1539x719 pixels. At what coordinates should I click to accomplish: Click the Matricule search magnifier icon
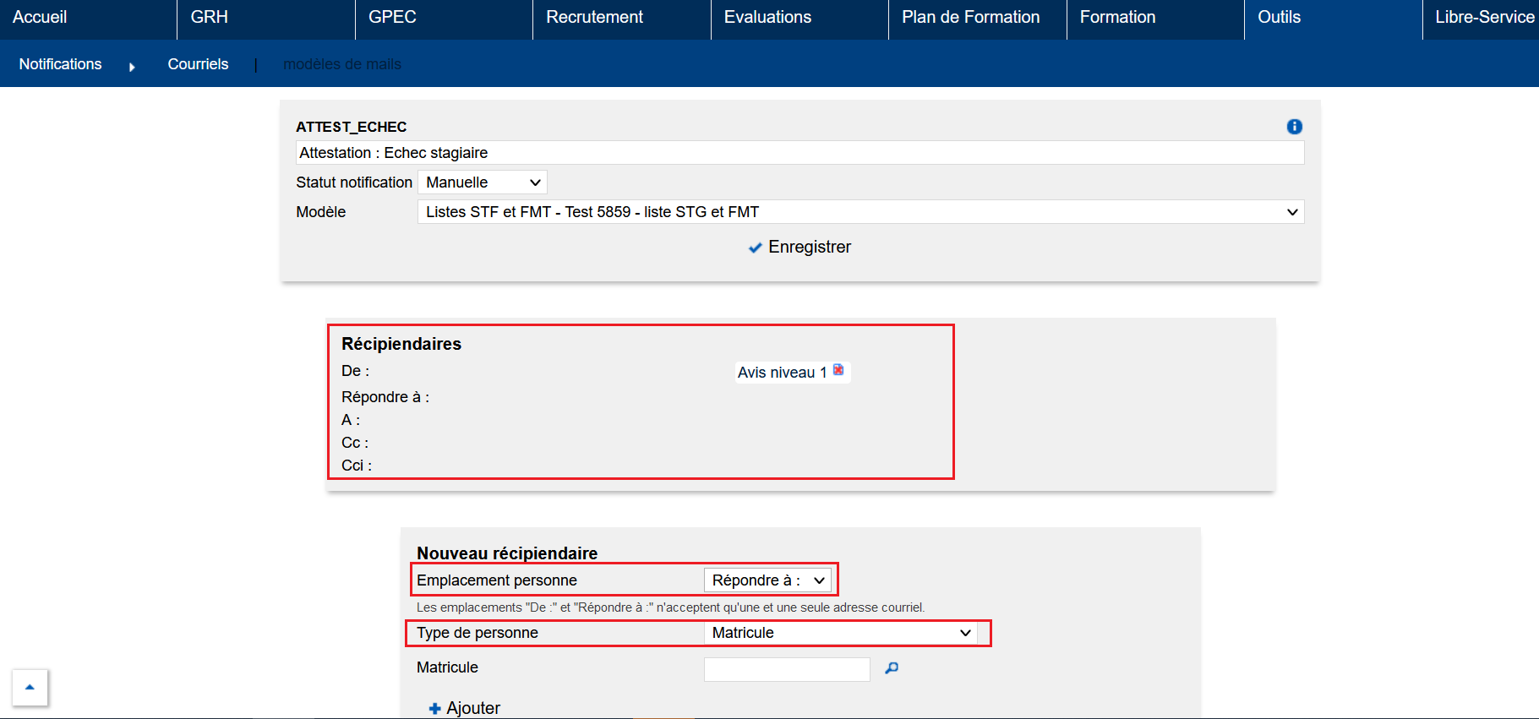point(892,668)
